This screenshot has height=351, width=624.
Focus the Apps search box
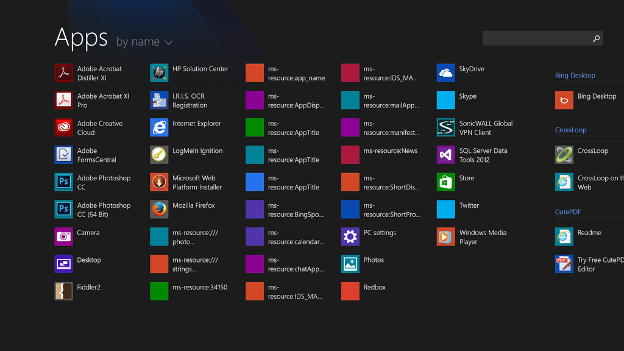pos(542,38)
